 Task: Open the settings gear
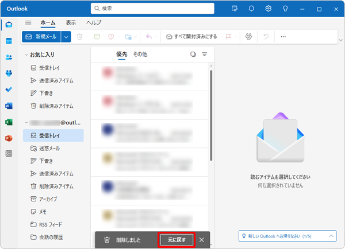coord(268,9)
